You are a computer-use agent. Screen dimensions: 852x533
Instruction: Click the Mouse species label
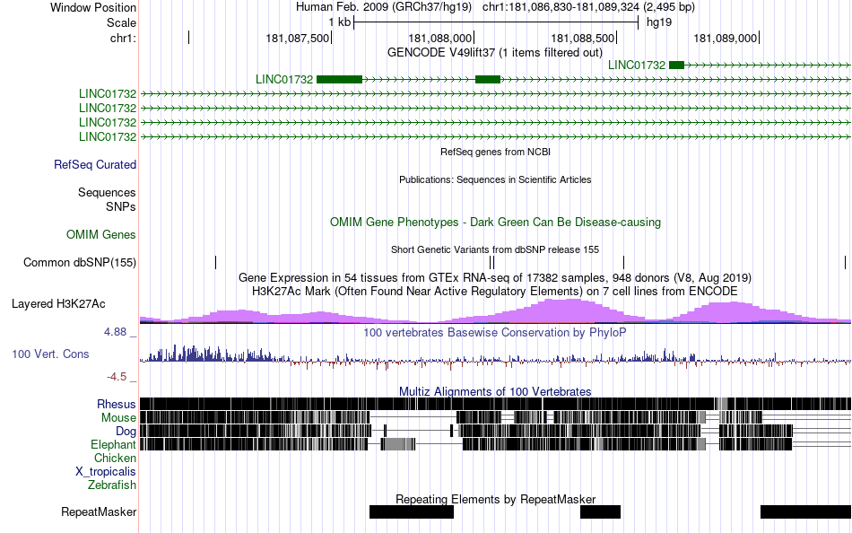click(x=118, y=418)
